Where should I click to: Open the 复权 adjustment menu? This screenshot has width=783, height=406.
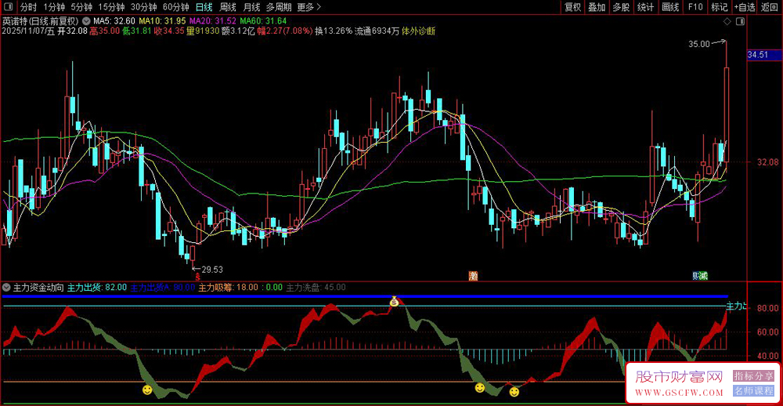click(x=572, y=7)
